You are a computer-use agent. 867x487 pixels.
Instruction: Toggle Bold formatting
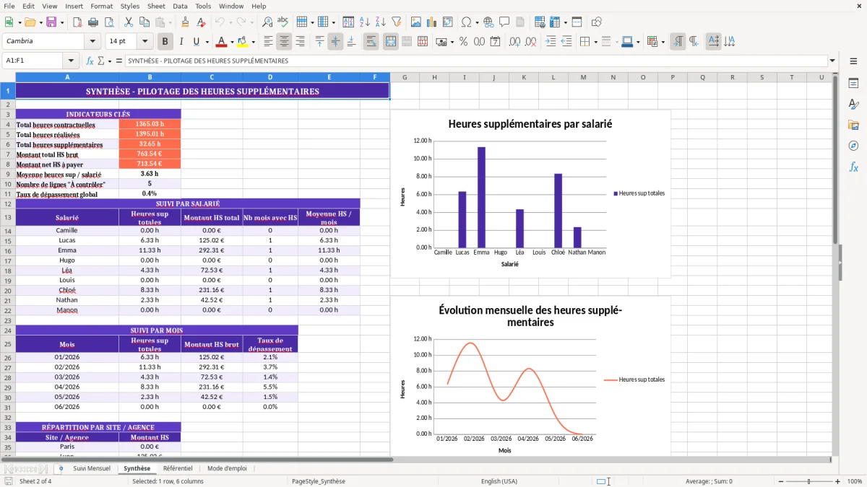(165, 42)
